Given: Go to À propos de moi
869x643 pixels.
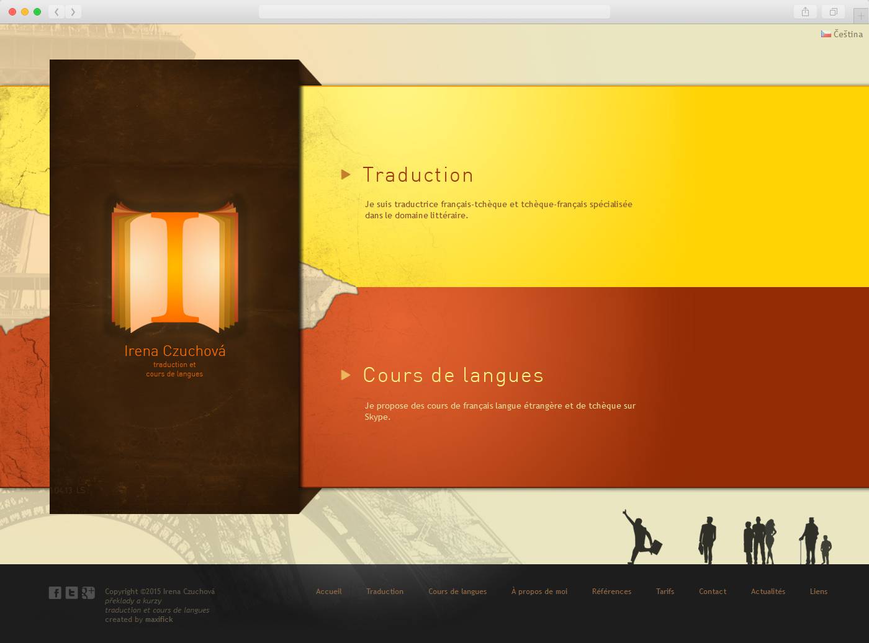Looking at the screenshot, I should point(539,592).
